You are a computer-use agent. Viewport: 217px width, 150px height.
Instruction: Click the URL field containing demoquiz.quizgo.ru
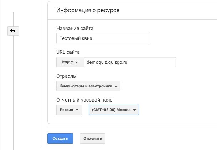(130, 62)
